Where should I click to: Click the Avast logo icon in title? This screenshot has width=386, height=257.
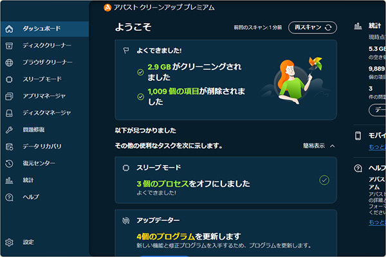107,8
